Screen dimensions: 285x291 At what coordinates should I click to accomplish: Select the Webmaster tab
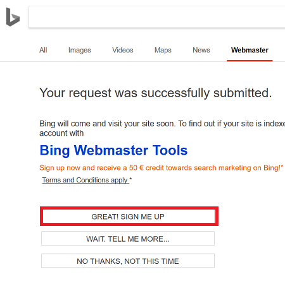pos(250,50)
